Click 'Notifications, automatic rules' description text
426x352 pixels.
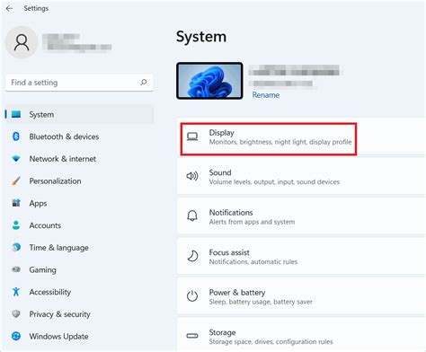[253, 261]
